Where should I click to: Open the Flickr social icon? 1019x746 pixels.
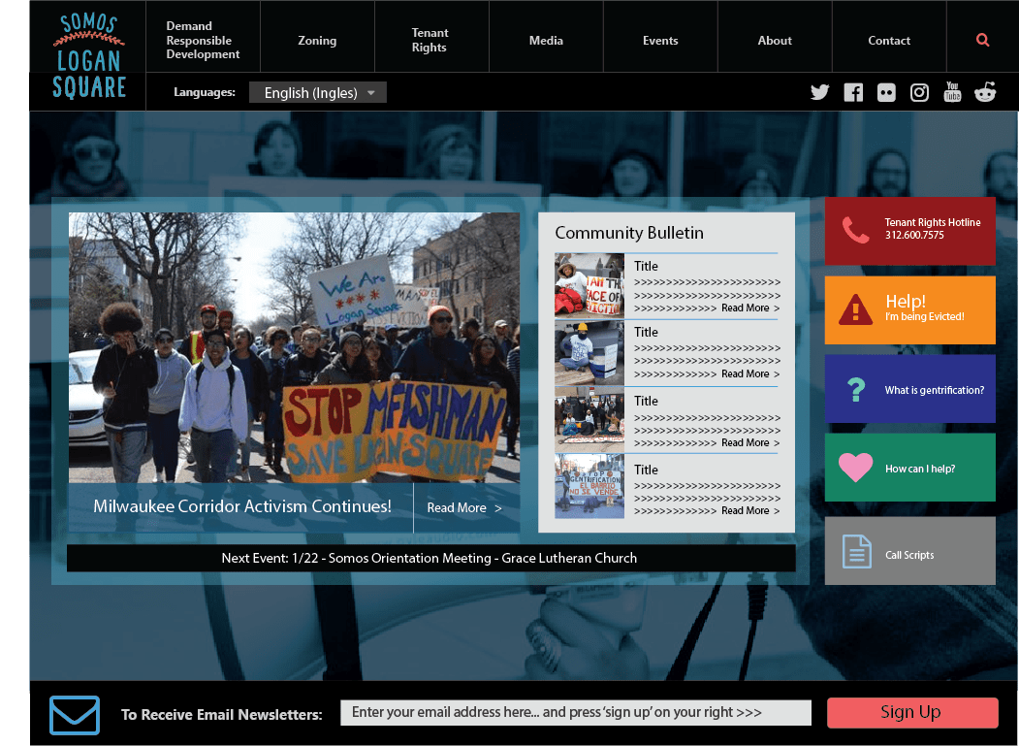click(x=886, y=93)
